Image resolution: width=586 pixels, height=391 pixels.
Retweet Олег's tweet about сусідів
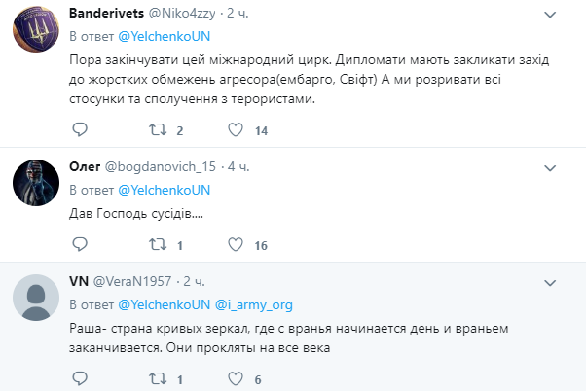[158, 244]
